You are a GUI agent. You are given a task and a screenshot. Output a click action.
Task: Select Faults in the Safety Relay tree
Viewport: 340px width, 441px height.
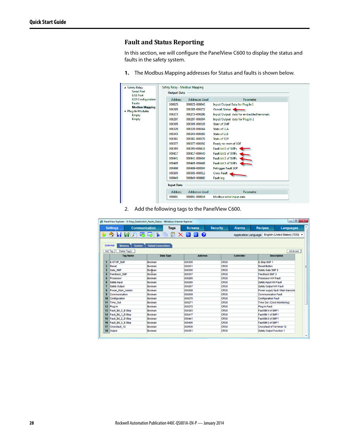tap(136, 103)
